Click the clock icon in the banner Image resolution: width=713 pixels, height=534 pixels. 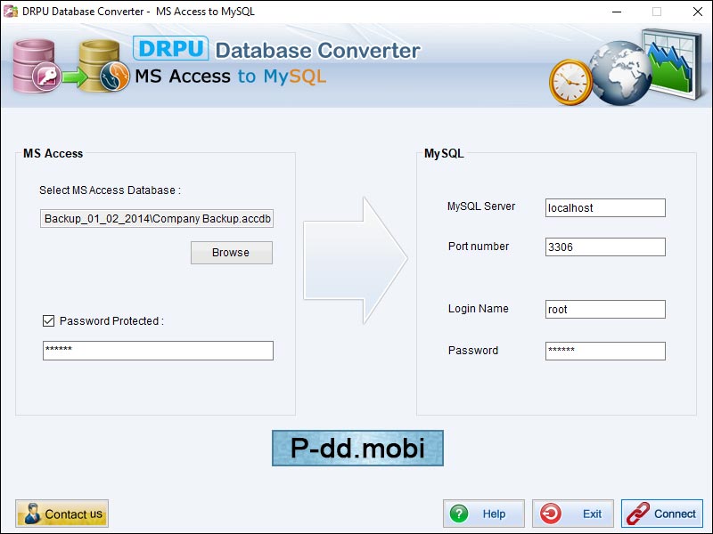570,80
